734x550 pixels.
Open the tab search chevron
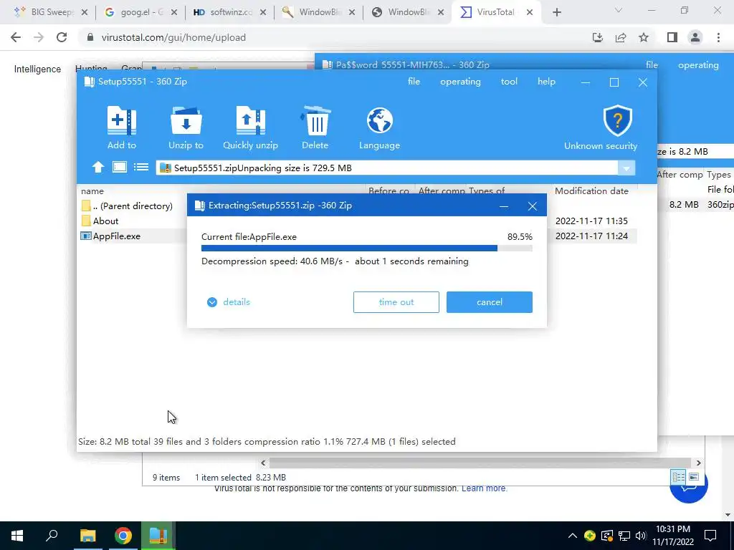click(619, 10)
